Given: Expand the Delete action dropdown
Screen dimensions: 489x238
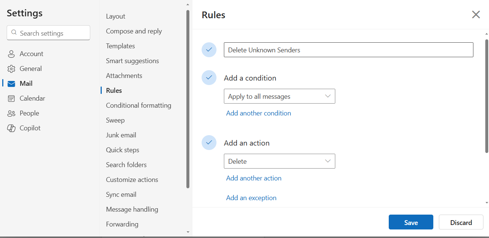Looking at the screenshot, I should (x=279, y=161).
